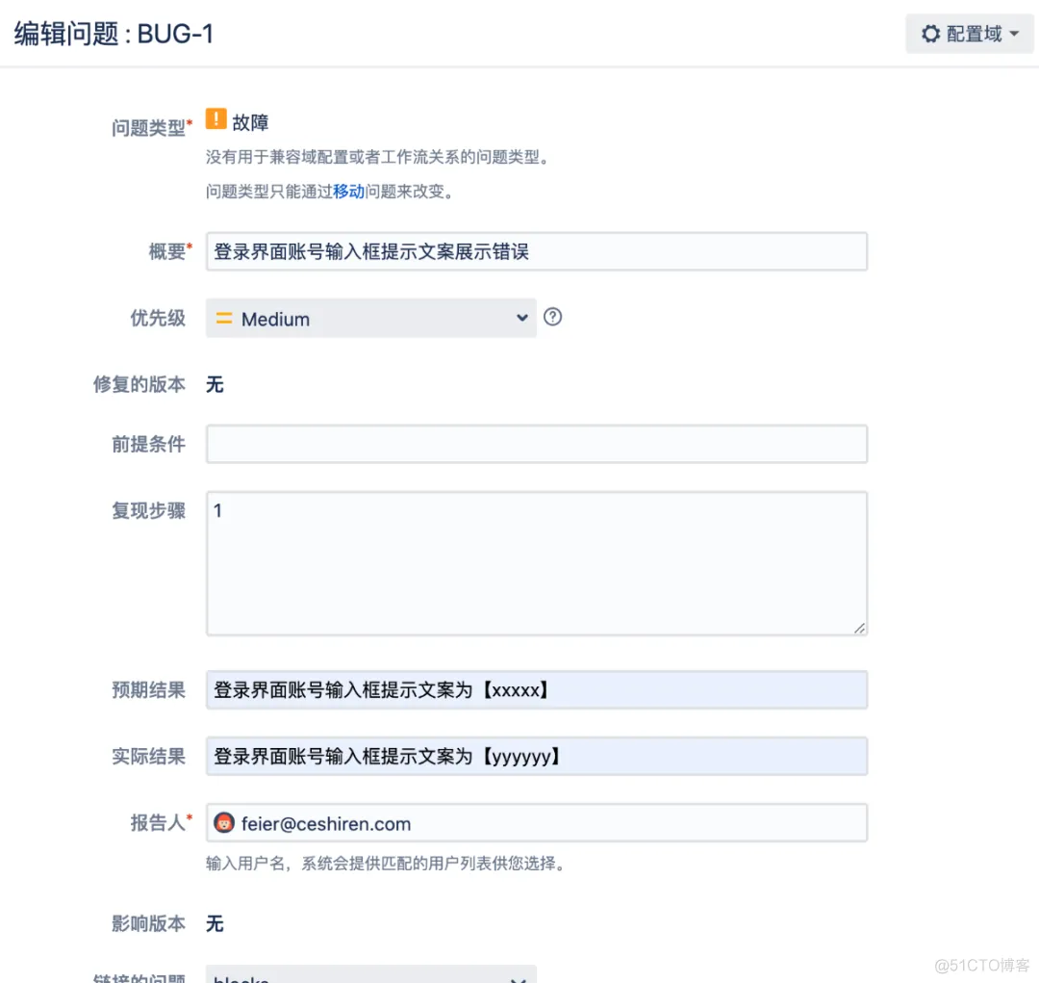
Task: Click the reporter avatar icon
Action: pyautogui.click(x=224, y=823)
